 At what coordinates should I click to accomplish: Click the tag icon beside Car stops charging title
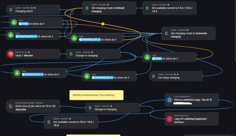178,74
